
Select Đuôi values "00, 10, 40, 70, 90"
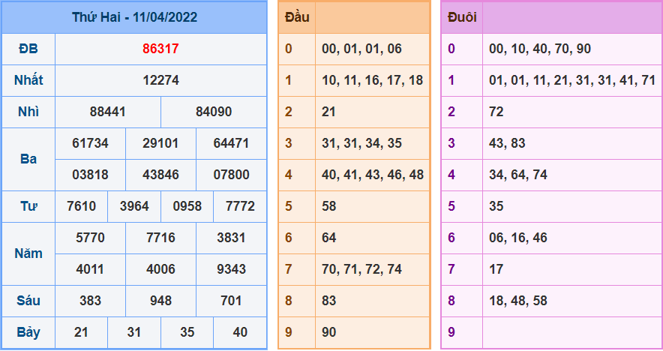[x=540, y=49]
